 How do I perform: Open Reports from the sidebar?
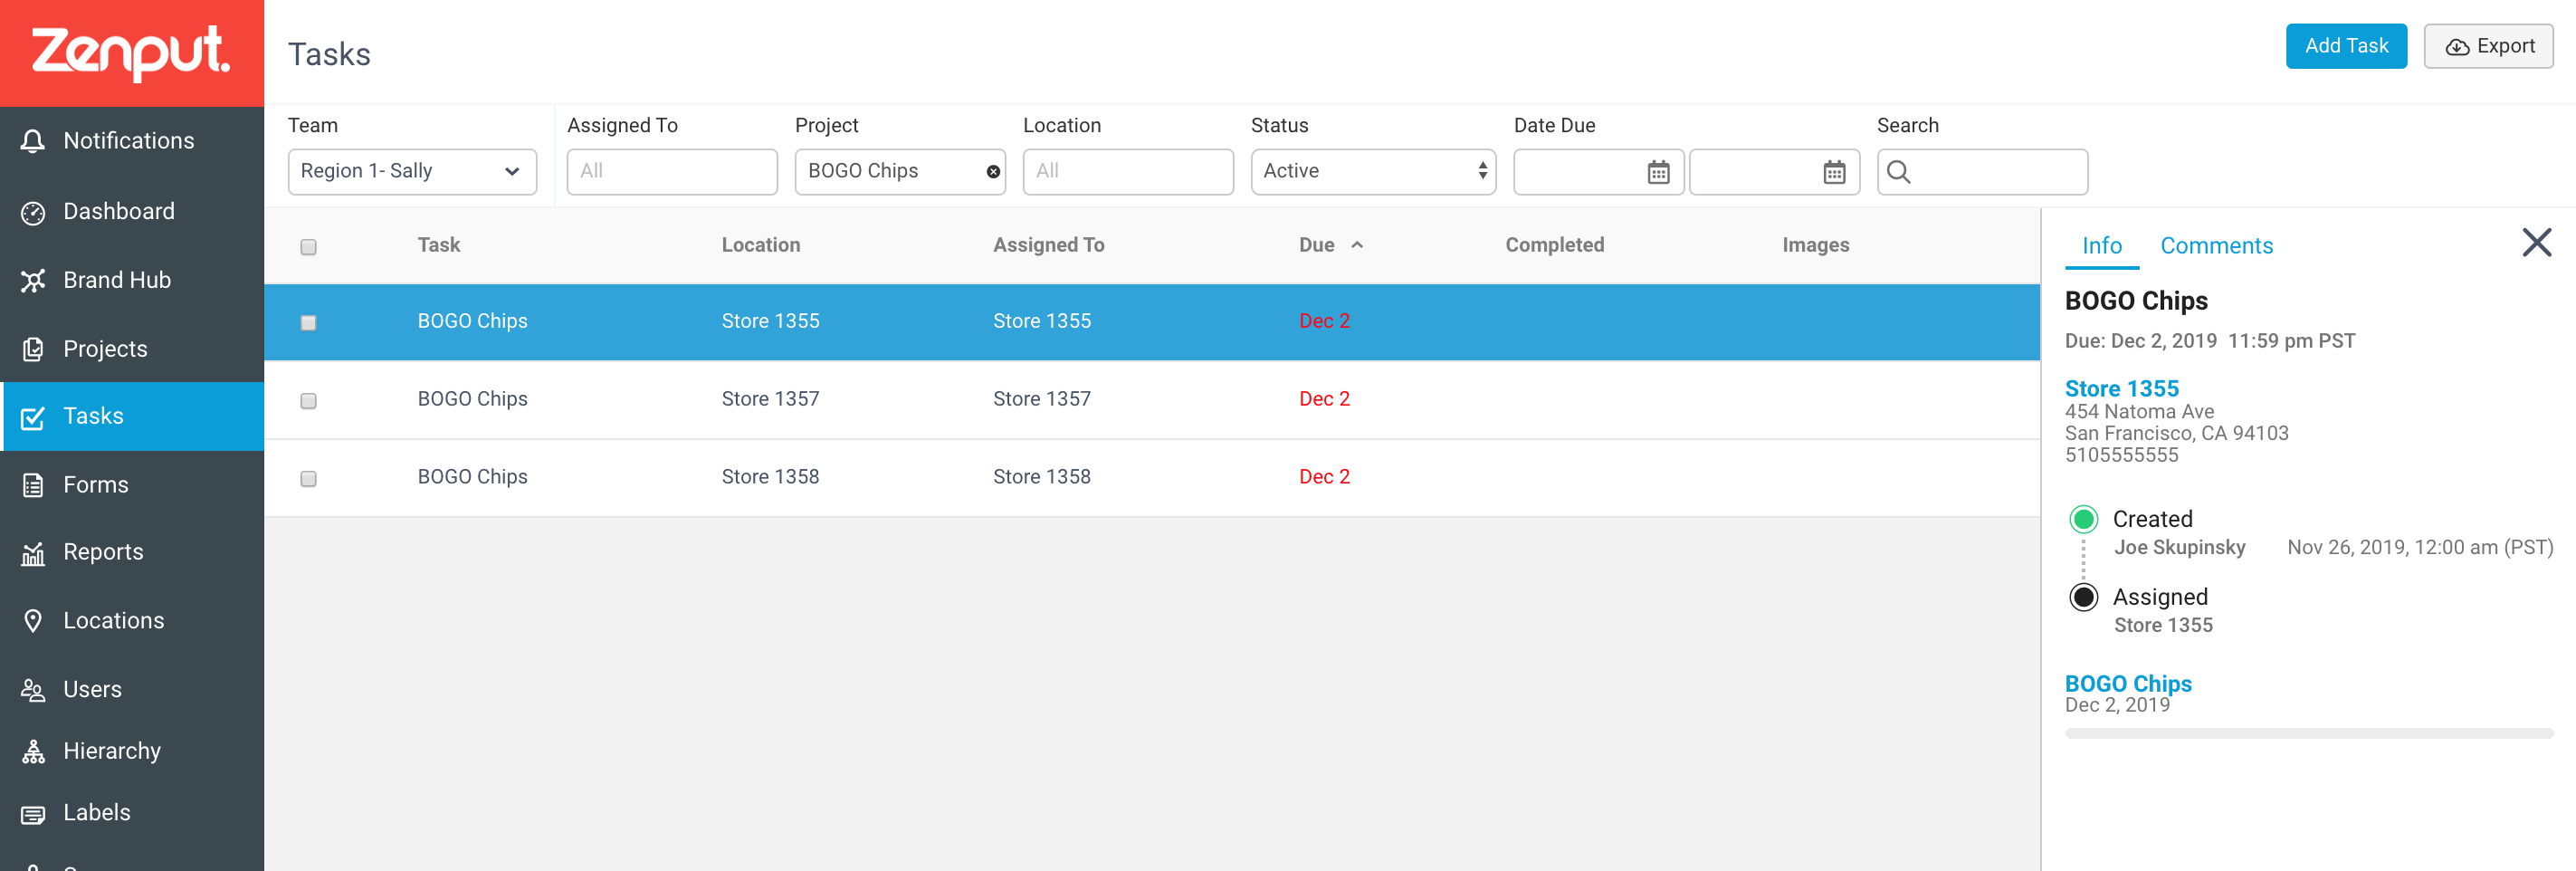132,553
